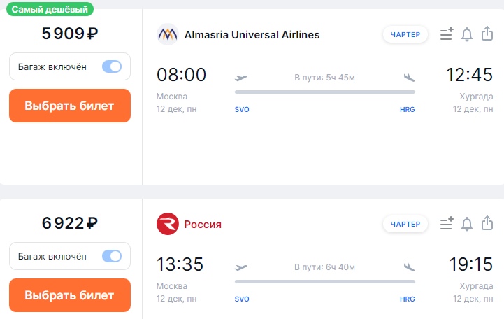The height and width of the screenshot is (319, 504).
Task: Share the Almasria Universal Airlines ticket
Action: 488,34
